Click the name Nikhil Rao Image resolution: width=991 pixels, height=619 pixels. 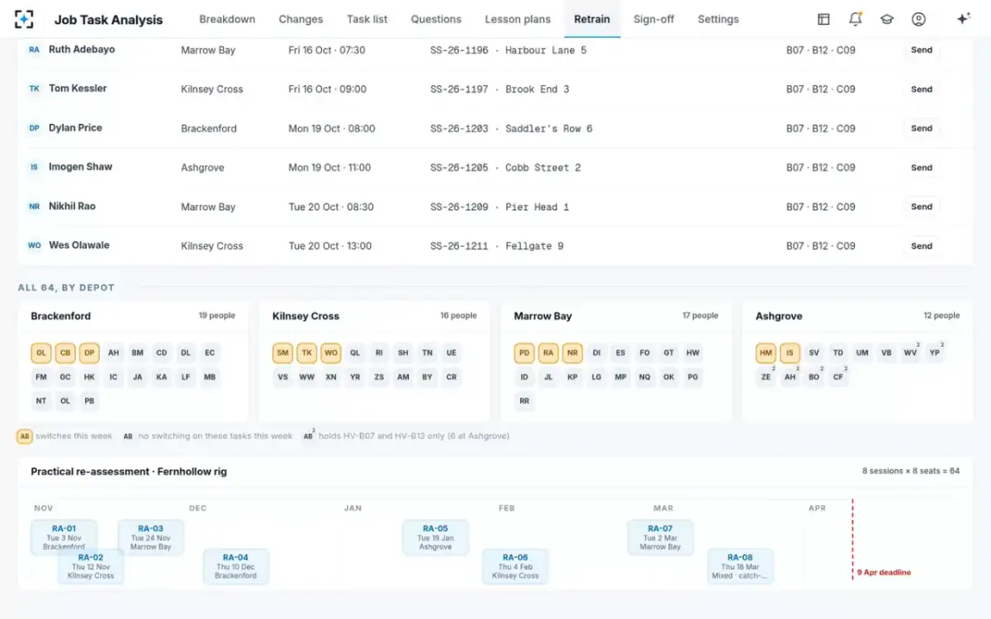click(72, 206)
